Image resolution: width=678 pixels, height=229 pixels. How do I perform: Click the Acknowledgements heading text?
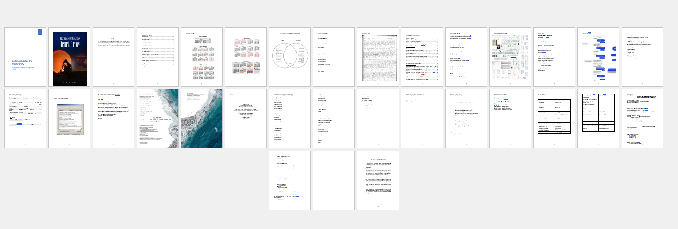pos(378,159)
